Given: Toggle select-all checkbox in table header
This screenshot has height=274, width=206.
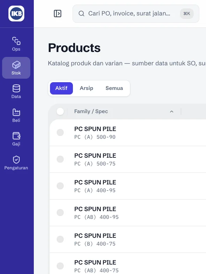Looking at the screenshot, I should point(60,111).
